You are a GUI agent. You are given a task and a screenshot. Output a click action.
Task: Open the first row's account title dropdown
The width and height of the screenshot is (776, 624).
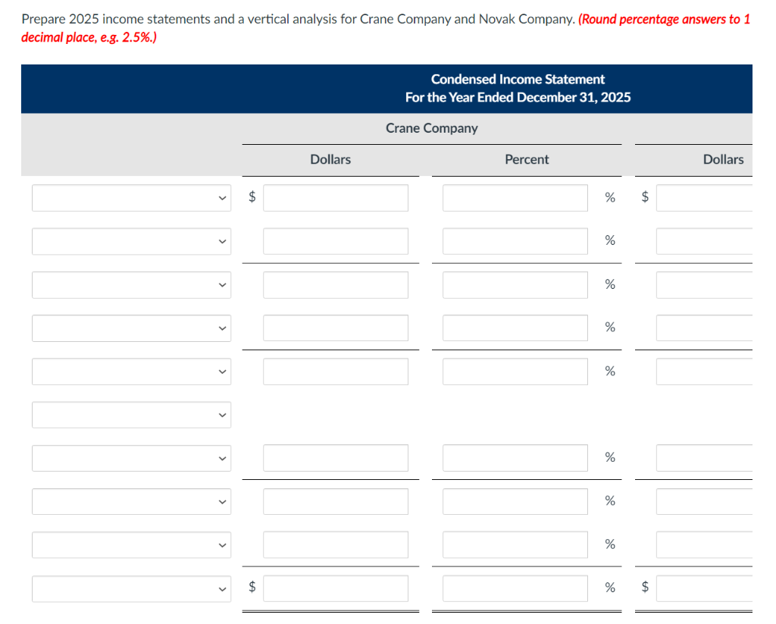click(x=131, y=198)
